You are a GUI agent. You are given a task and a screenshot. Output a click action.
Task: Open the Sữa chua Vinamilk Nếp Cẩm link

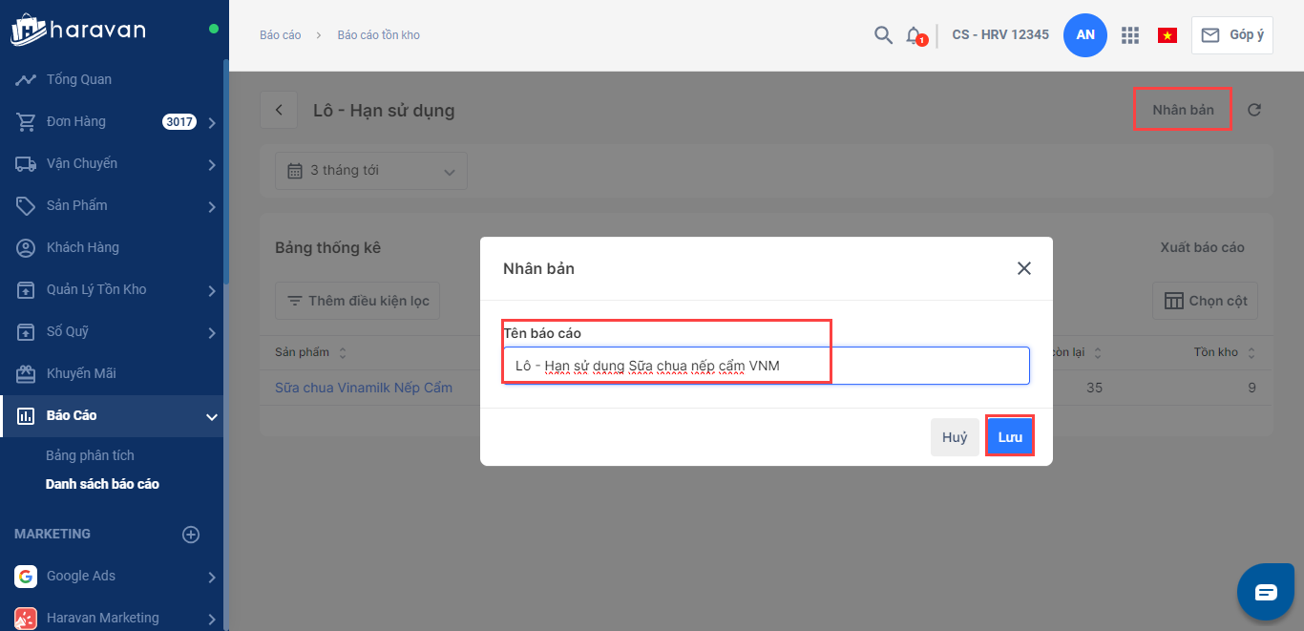click(364, 388)
